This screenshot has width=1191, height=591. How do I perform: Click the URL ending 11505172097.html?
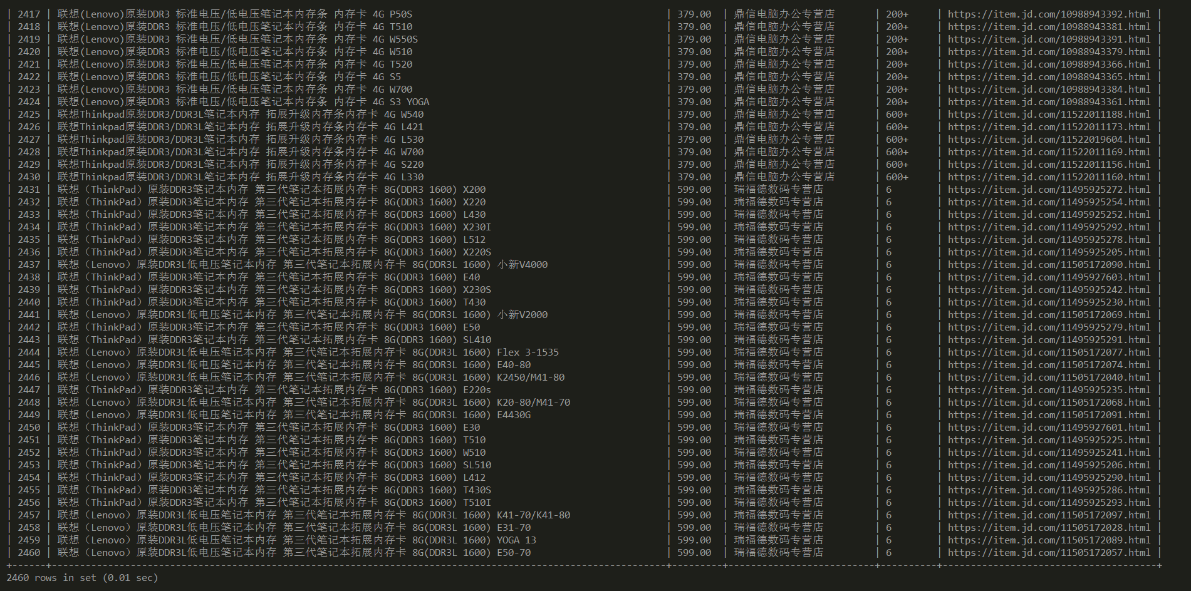pyautogui.click(x=1049, y=515)
